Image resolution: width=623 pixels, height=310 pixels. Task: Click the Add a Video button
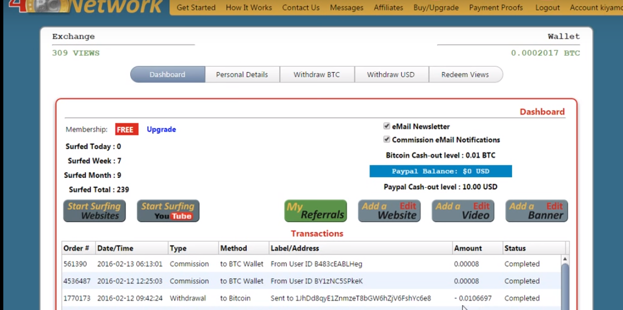pos(462,211)
